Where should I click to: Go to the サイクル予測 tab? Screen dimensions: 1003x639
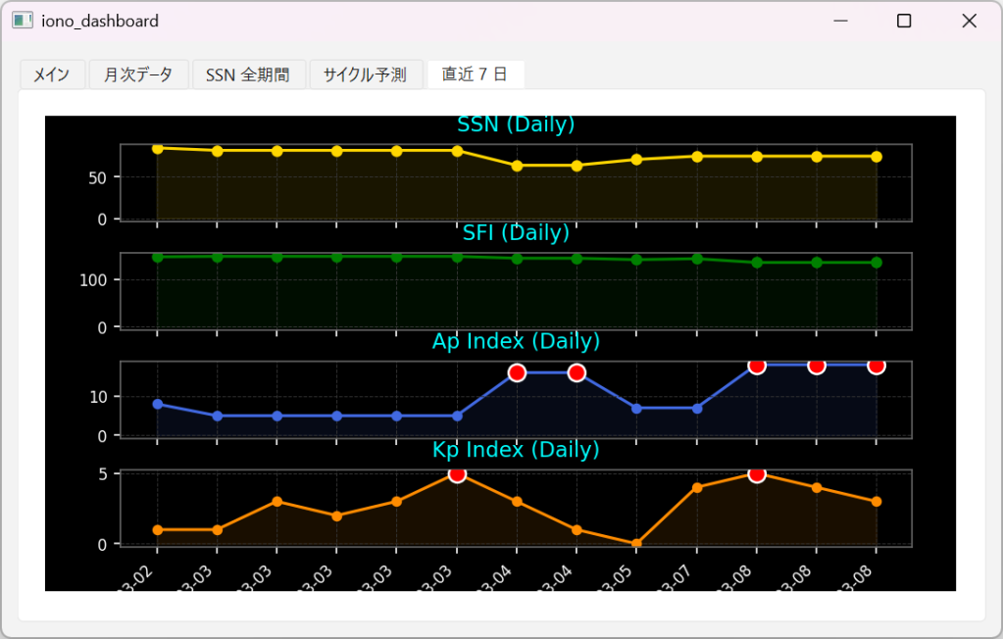(365, 74)
